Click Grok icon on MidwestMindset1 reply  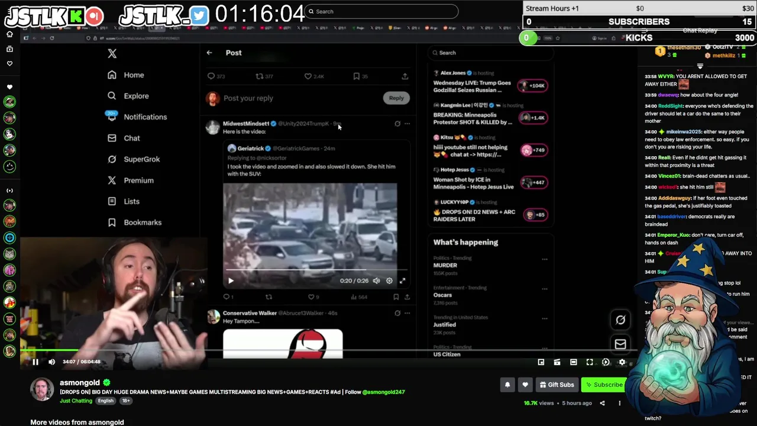(397, 124)
